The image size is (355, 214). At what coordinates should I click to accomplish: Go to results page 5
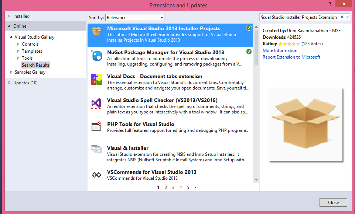click(188, 187)
